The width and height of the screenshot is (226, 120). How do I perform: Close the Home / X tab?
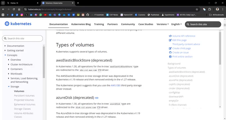pos(38,3)
